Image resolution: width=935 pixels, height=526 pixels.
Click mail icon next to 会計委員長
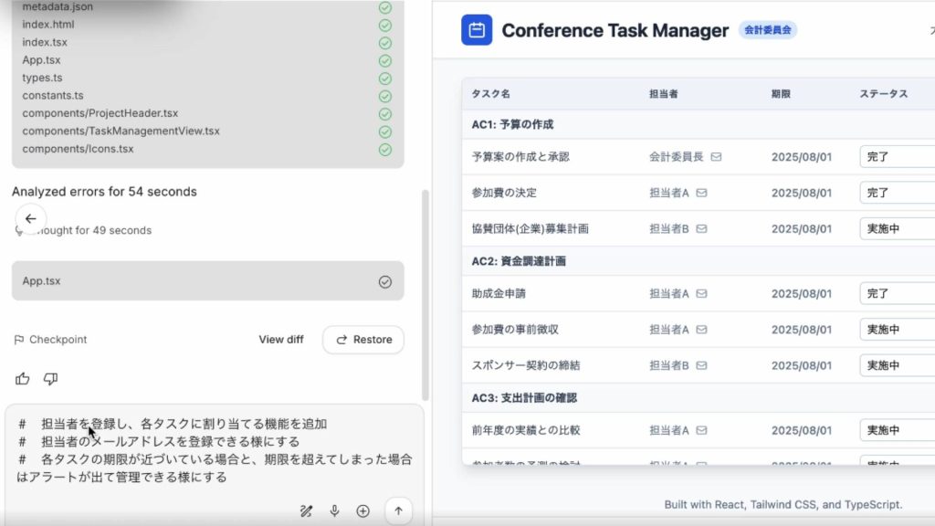(x=716, y=157)
